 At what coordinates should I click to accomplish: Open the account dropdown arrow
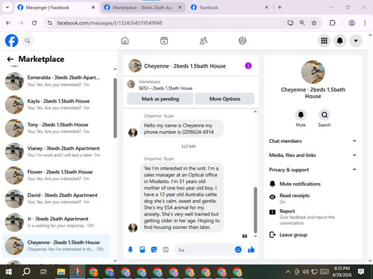coord(356,41)
